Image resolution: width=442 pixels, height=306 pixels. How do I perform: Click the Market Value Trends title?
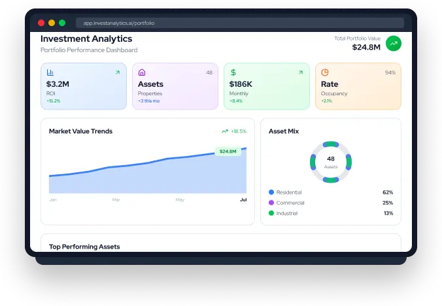80,131
